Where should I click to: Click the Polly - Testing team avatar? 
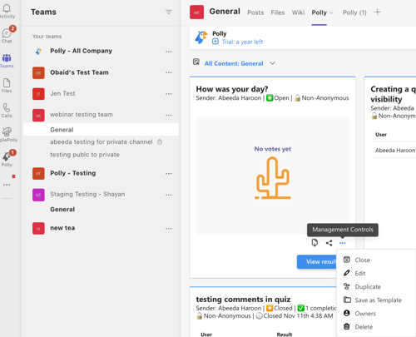click(38, 174)
